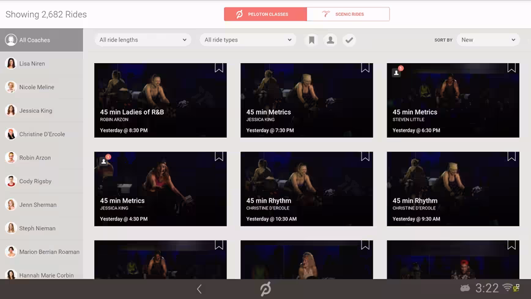Image resolution: width=531 pixels, height=299 pixels.
Task: Tap the Android debug icon in status bar
Action: (x=465, y=288)
